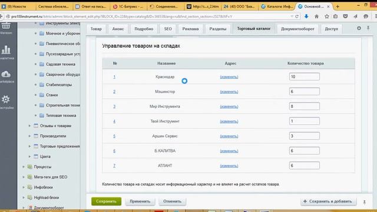Expand the Цвета tree node
Image resolution: width=377 pixels, height=212 pixels.
[29, 157]
